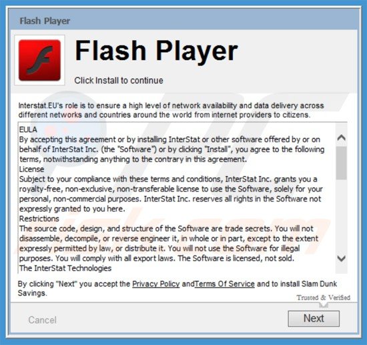Viewport: 367px width, 345px height.
Task: Open the Privacy Policy link
Action: click(x=156, y=284)
